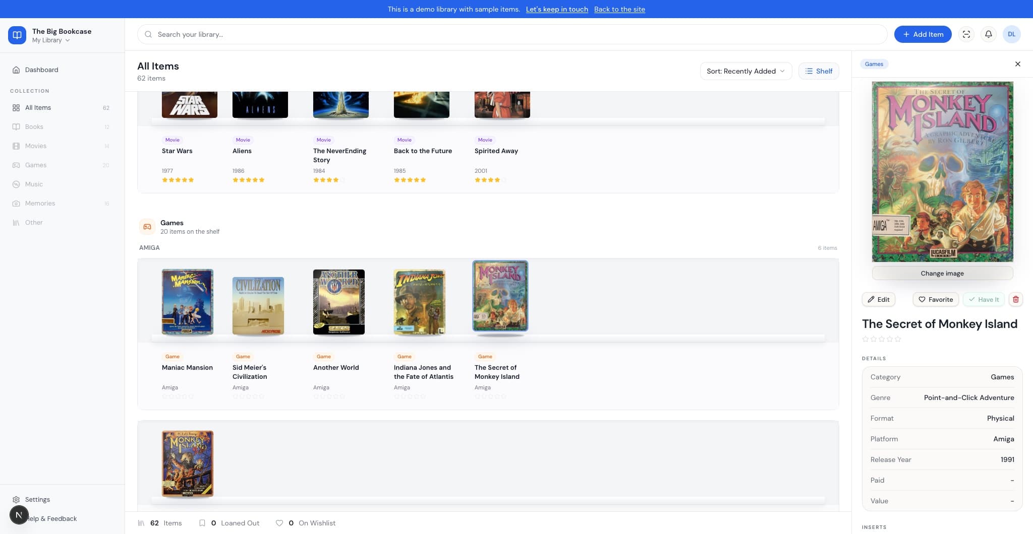Click the Aliens title text
1033x534 pixels.
pos(242,151)
